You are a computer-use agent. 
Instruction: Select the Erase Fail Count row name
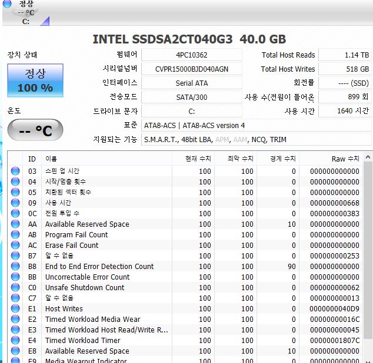[72, 245]
